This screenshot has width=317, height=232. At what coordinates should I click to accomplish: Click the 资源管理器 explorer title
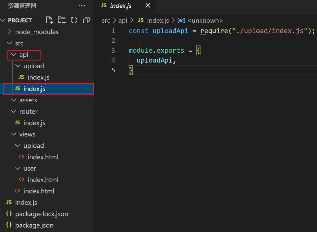[22, 6]
